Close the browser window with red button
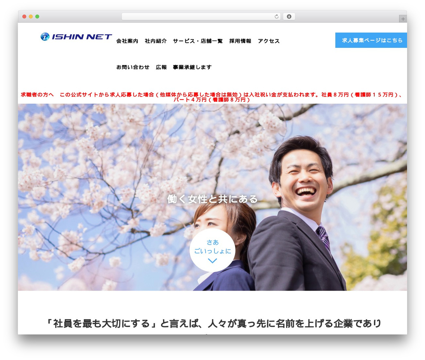 click(24, 17)
